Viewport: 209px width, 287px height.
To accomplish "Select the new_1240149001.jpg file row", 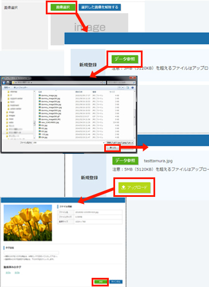I will [79, 122].
